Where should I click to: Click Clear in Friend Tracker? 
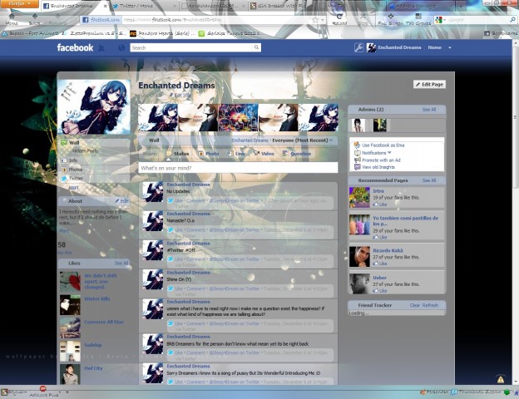click(415, 305)
